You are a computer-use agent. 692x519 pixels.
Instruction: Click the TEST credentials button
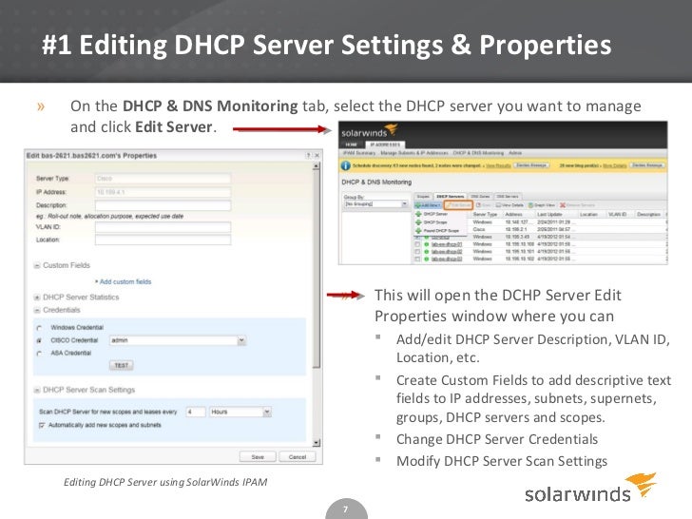tap(122, 365)
